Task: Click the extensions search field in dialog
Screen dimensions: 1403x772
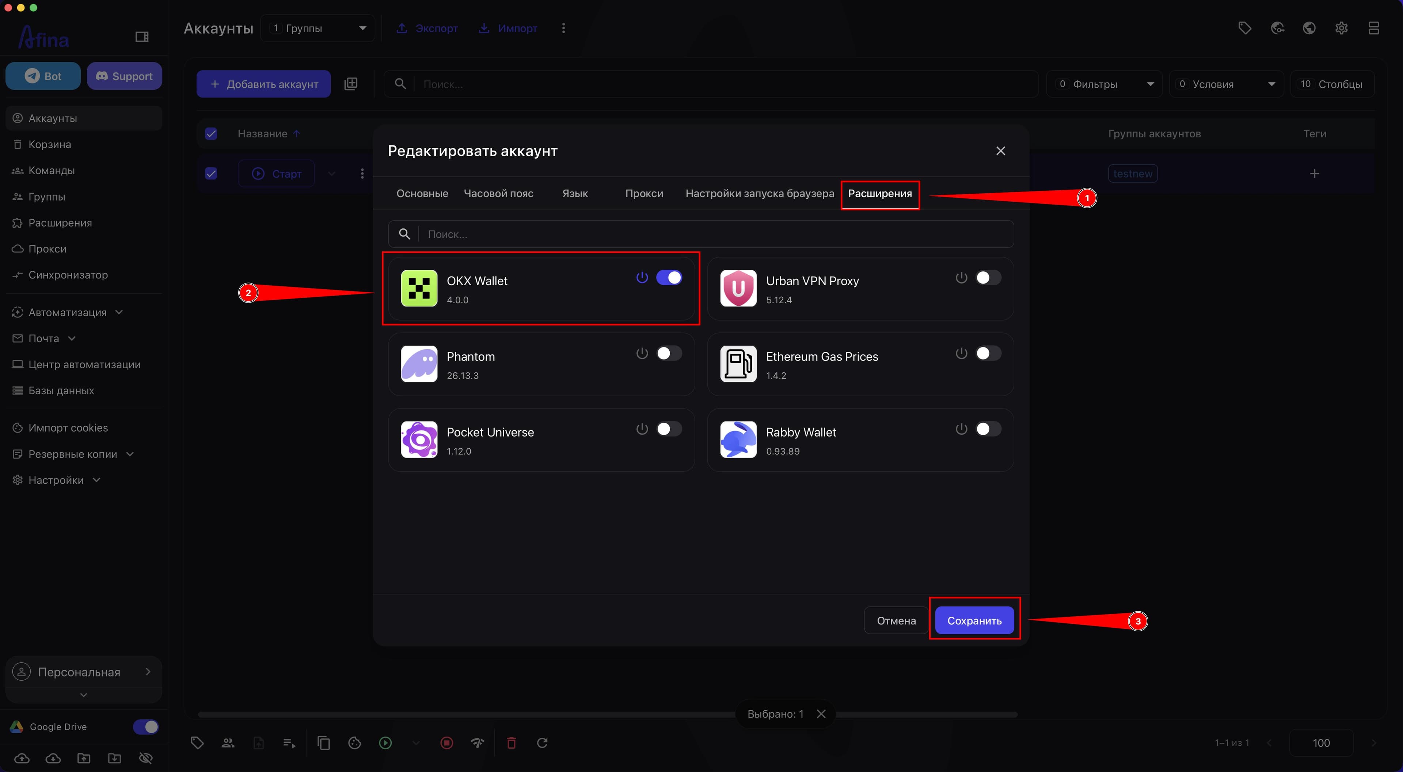Action: coord(701,234)
